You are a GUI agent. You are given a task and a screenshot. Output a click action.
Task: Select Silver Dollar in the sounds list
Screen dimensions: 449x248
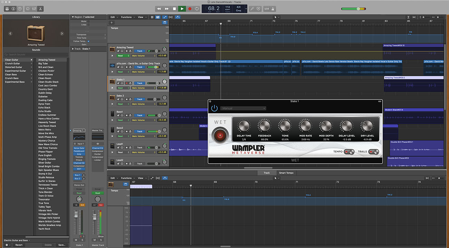[x=45, y=163]
